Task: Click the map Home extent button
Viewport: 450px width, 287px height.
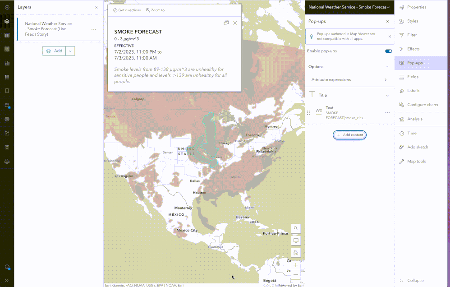Action: click(296, 253)
